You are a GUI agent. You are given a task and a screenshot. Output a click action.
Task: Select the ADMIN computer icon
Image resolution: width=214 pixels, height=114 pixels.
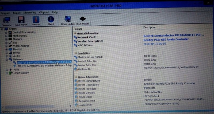tap(6, 29)
